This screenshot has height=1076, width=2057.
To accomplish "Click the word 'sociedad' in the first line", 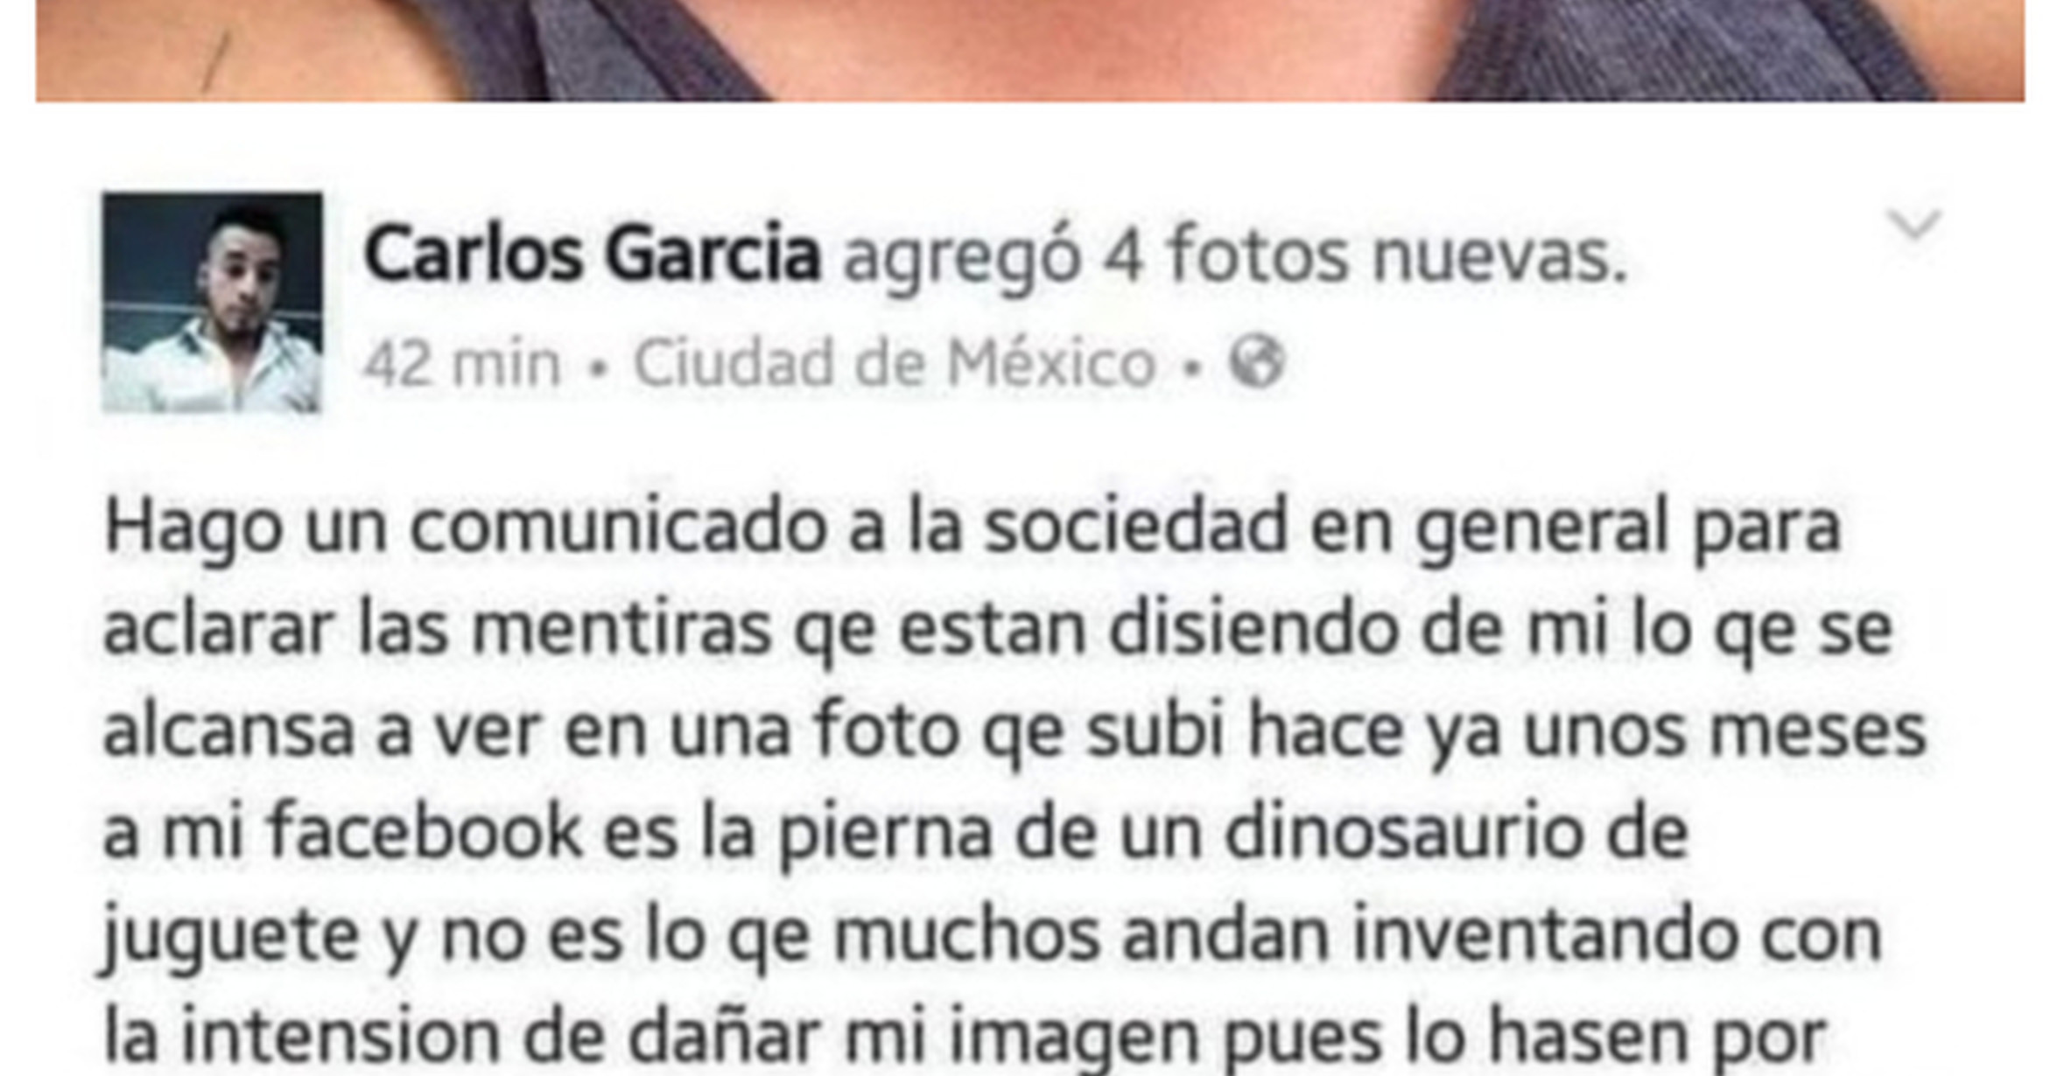I will [x=1136, y=526].
